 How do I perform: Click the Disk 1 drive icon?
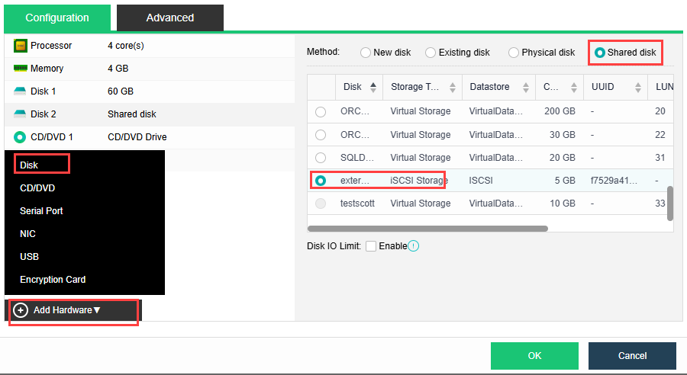20,91
